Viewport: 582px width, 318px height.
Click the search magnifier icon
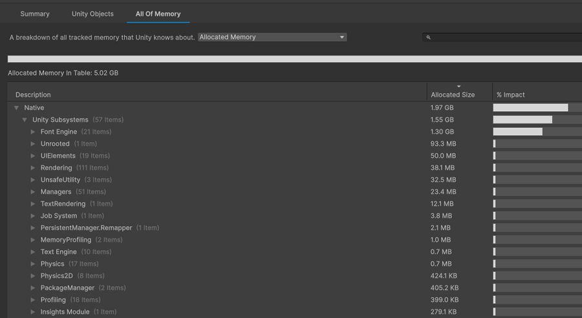click(x=428, y=37)
